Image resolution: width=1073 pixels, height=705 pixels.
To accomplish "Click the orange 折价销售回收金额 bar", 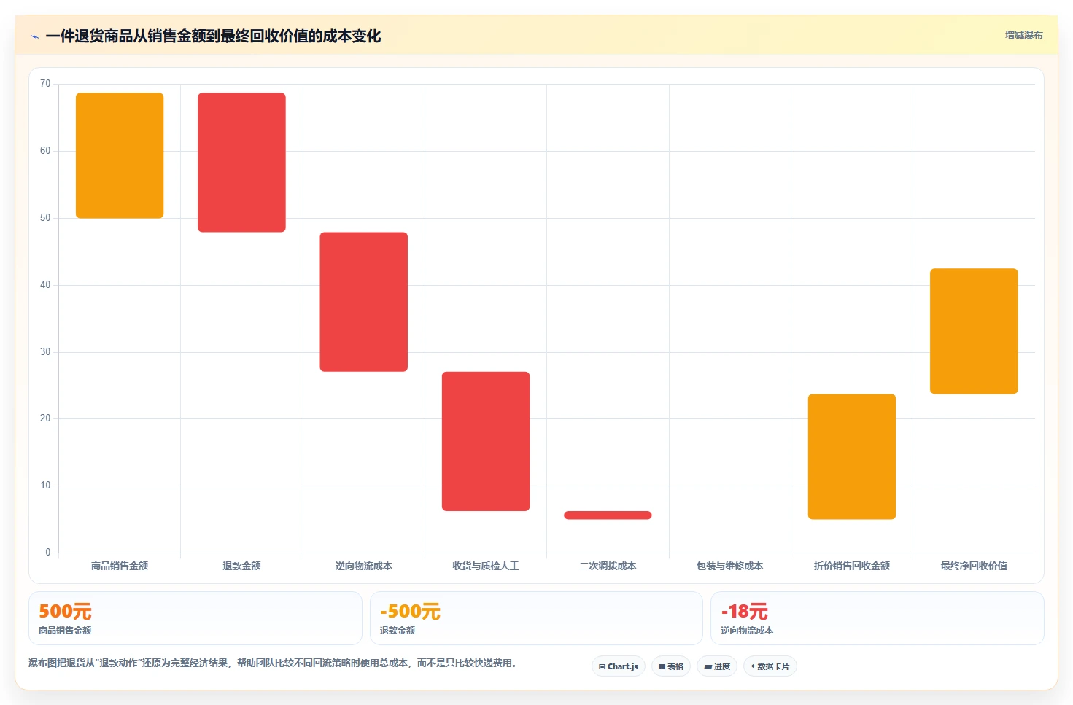I will click(852, 456).
